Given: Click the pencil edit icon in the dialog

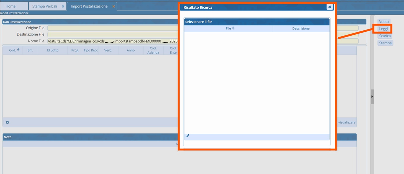Looking at the screenshot, I should click(x=187, y=136).
